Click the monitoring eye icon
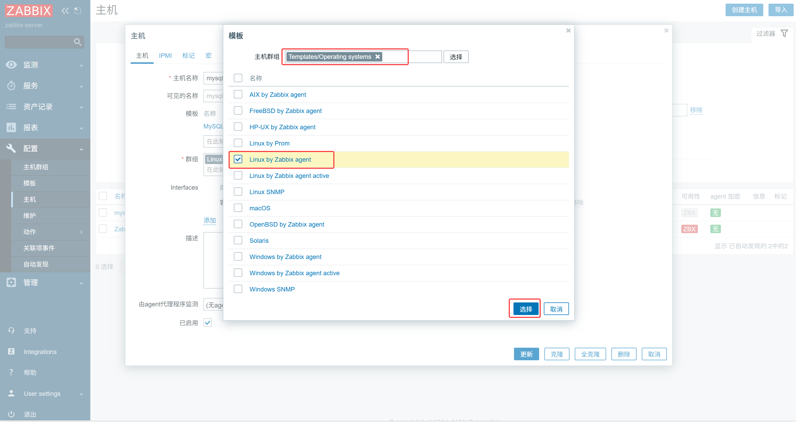Image resolution: width=796 pixels, height=422 pixels. (12, 65)
